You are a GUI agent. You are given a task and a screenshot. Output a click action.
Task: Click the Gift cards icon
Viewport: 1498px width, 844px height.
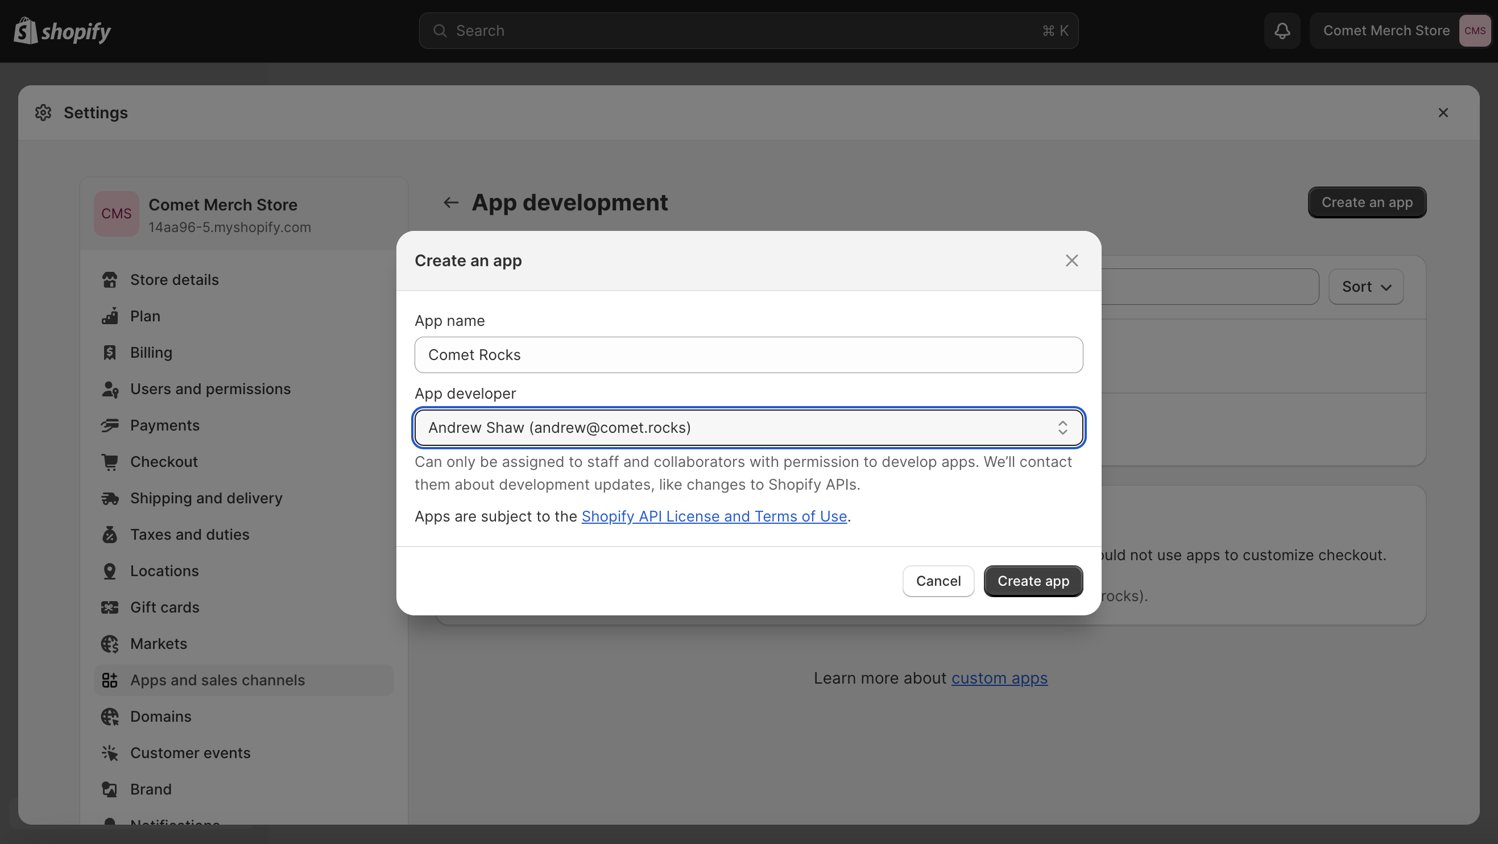click(109, 607)
